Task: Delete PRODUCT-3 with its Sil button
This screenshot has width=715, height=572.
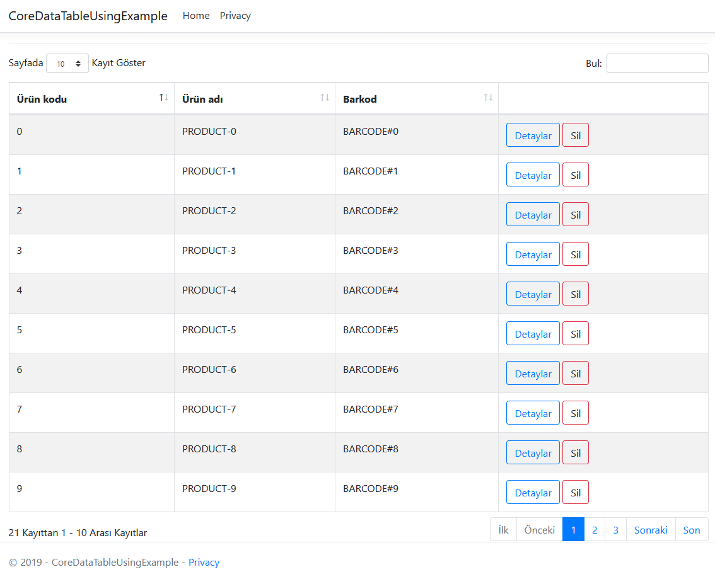Action: click(x=575, y=254)
